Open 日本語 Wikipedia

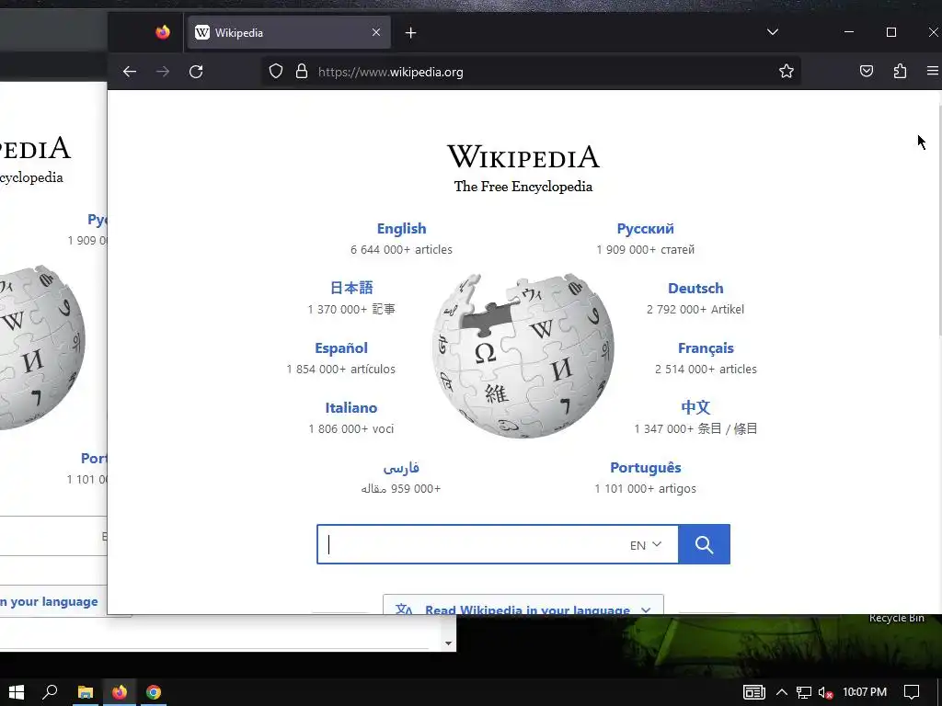click(351, 288)
